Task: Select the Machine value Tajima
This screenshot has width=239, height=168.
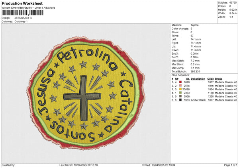Action: [x=195, y=25]
